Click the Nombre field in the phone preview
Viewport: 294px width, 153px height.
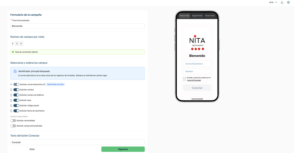[197, 72]
